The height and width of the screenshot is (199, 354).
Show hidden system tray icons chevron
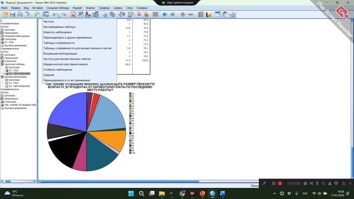[274, 193]
